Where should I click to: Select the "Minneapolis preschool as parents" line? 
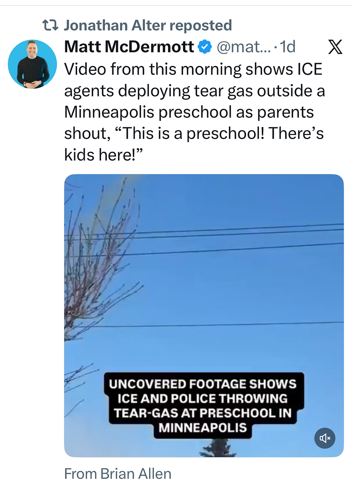pos(189,112)
